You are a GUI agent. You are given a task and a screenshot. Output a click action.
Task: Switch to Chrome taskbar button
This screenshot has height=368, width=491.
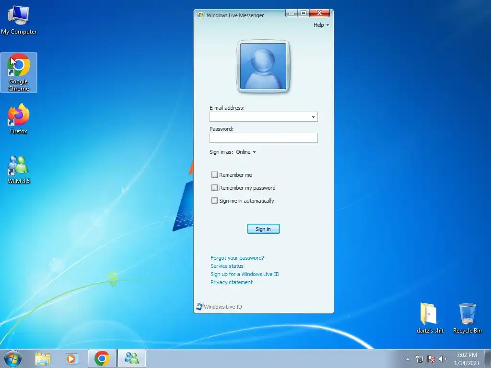tap(102, 358)
